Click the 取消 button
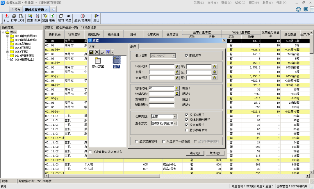Viewport: 314px width, 189px height. [x=215, y=153]
